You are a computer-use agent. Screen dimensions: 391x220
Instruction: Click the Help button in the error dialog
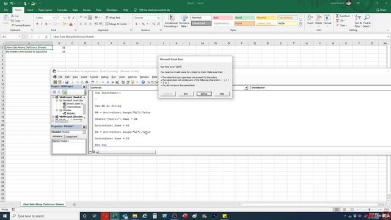pos(222,94)
